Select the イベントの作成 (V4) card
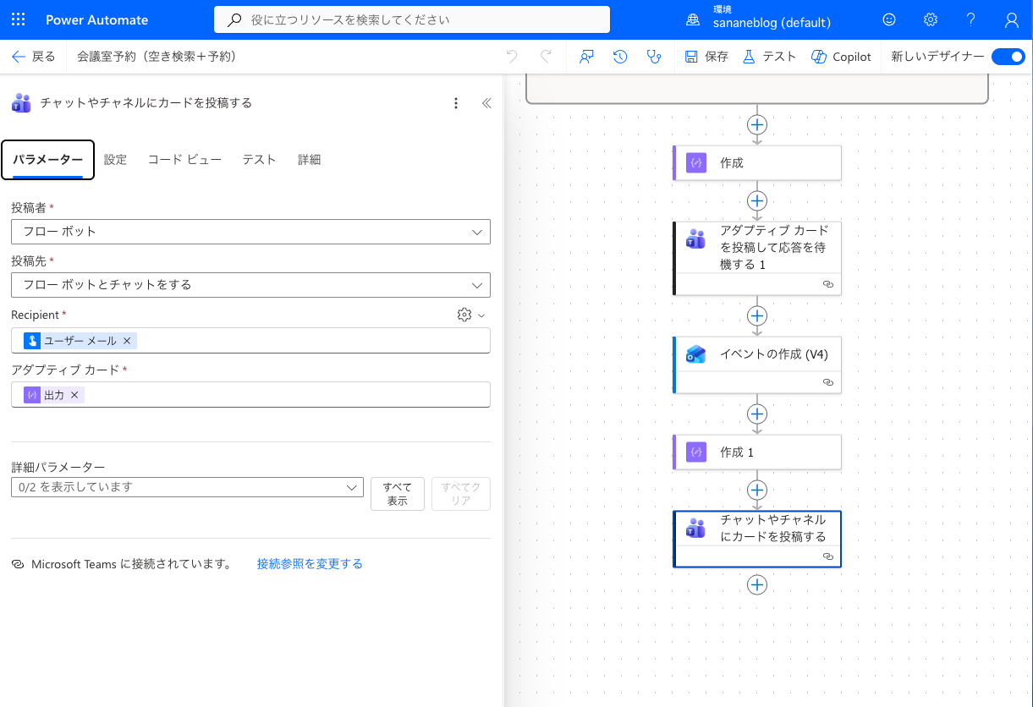The width and height of the screenshot is (1033, 707). click(757, 364)
